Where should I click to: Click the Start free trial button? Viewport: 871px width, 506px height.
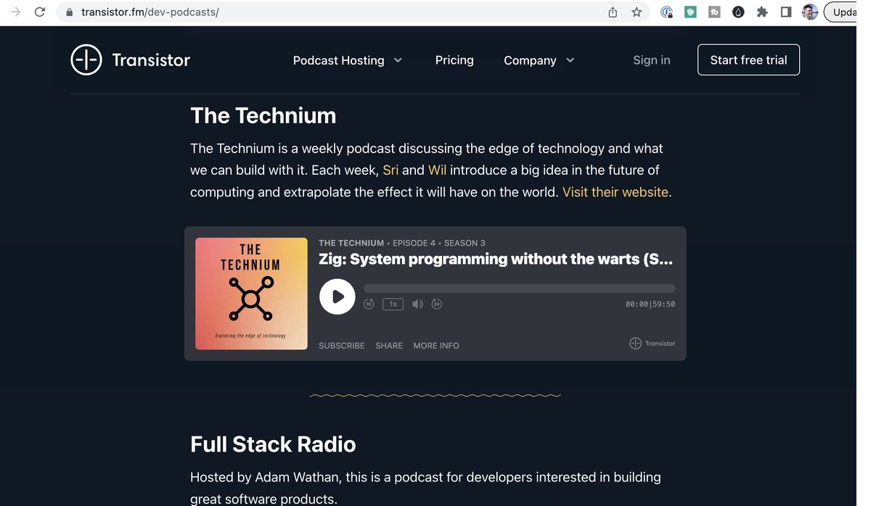[x=748, y=60]
